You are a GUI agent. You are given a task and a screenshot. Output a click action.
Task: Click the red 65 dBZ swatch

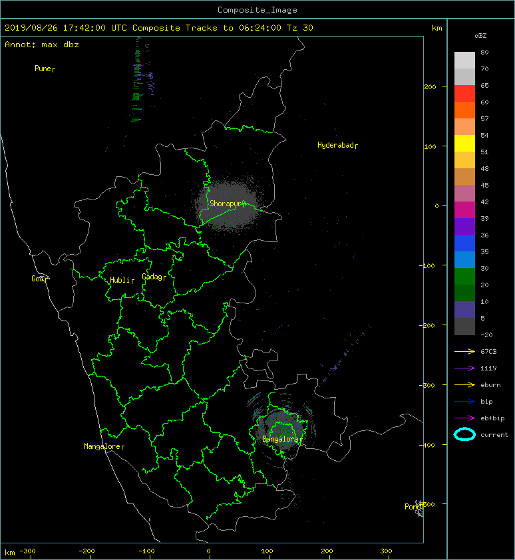(x=464, y=93)
